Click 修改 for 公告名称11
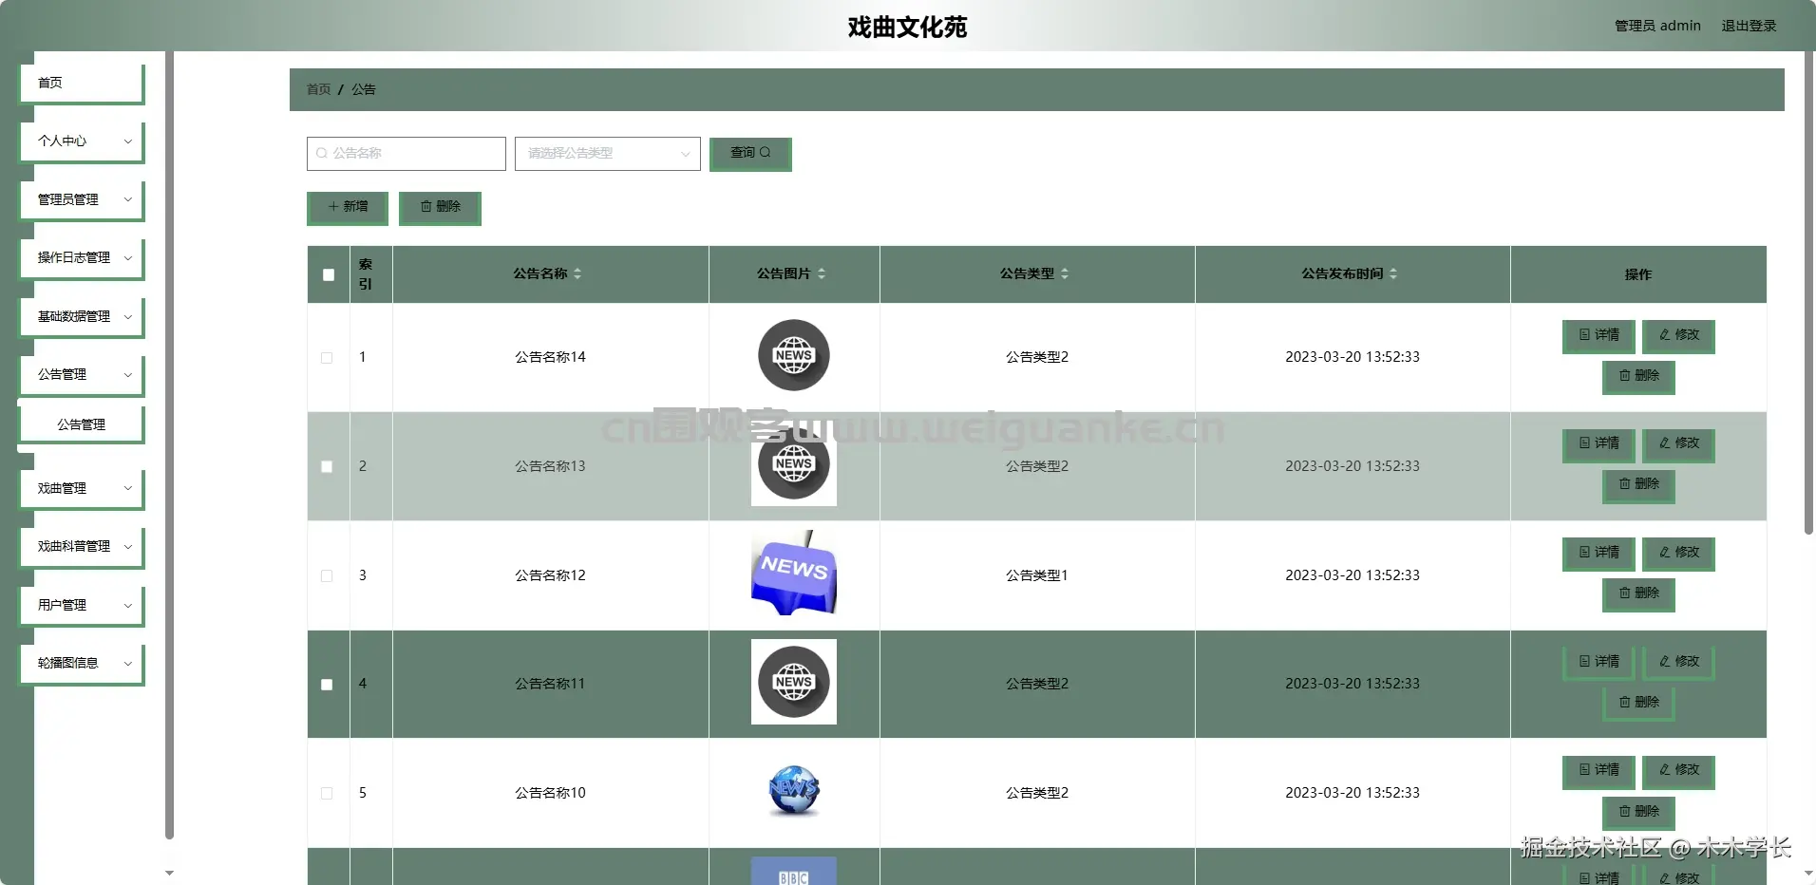 pos(1678,663)
